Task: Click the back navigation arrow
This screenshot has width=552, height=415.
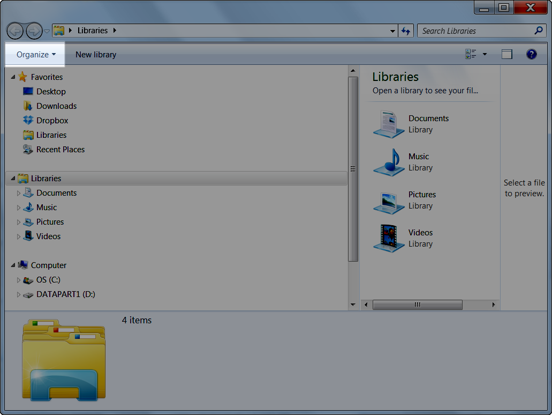Action: click(x=16, y=31)
